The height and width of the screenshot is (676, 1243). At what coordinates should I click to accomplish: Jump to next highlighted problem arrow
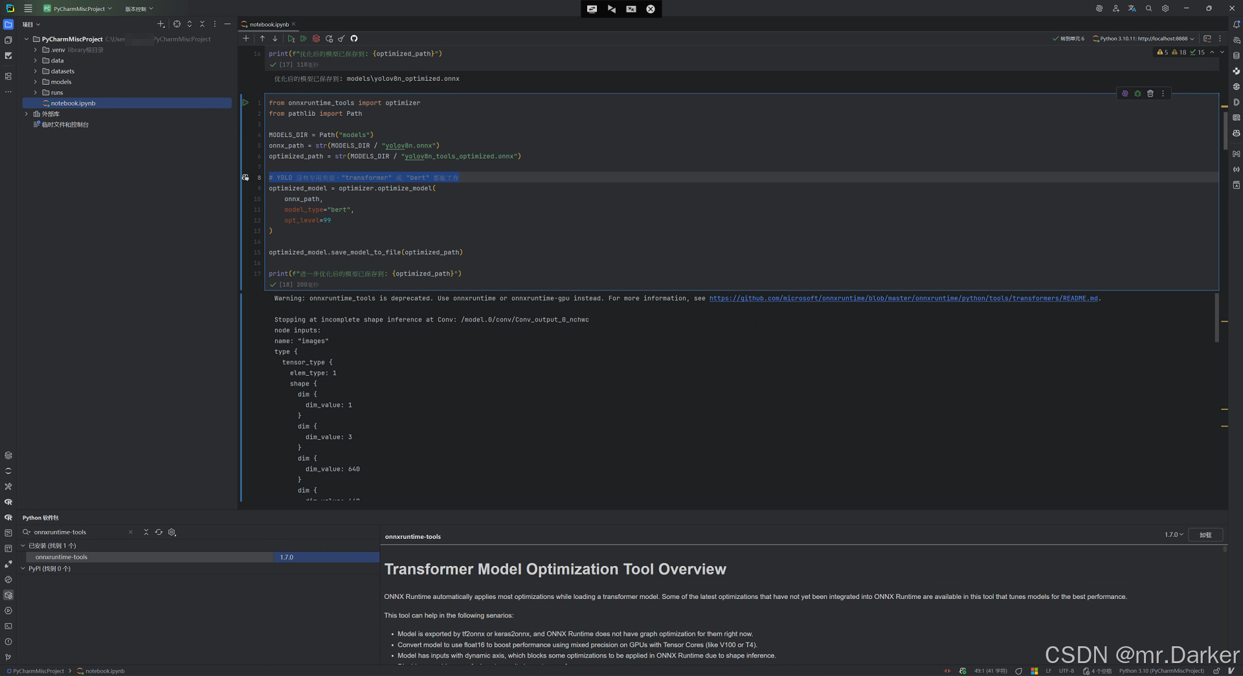(x=1222, y=52)
